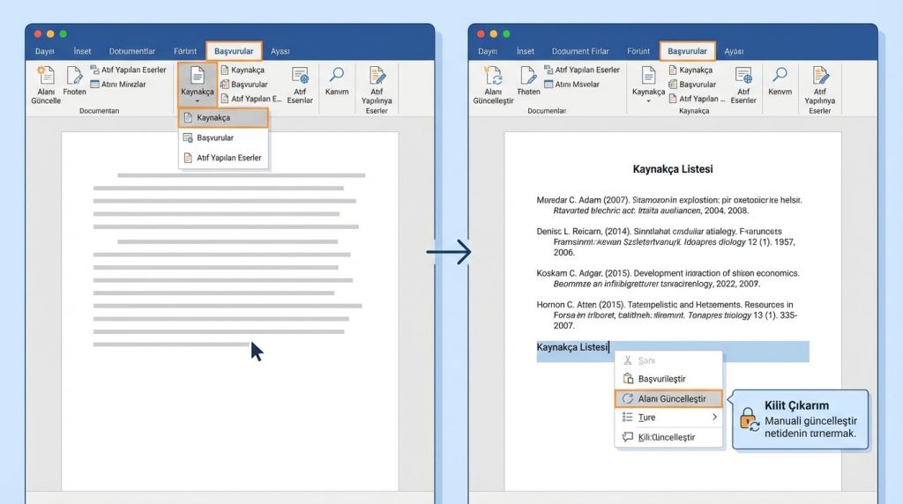Open İnset tab in right window
This screenshot has width=903, height=504.
(526, 51)
